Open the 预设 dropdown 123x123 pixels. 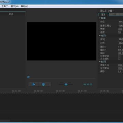click(x=121, y=22)
